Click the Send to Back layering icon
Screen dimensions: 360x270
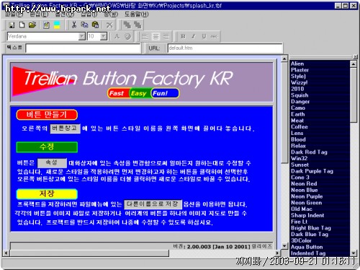coord(138,25)
